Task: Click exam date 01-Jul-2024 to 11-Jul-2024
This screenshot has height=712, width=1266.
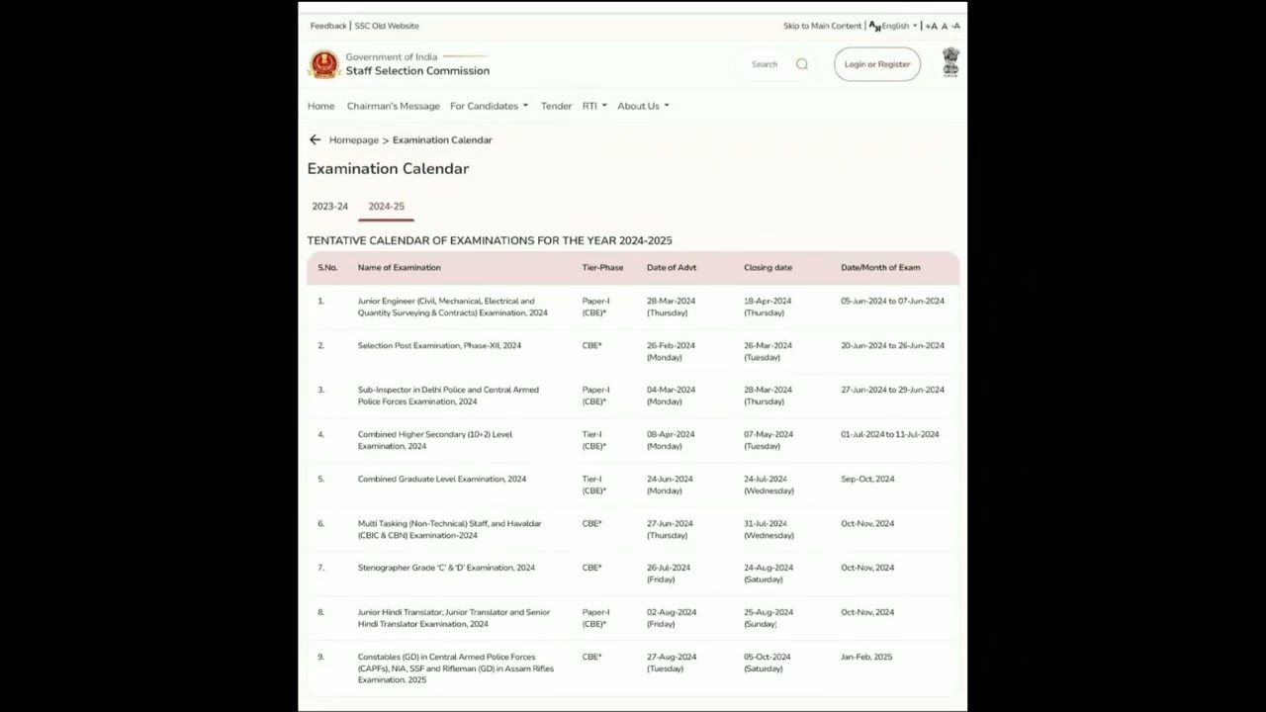Action: (x=890, y=434)
